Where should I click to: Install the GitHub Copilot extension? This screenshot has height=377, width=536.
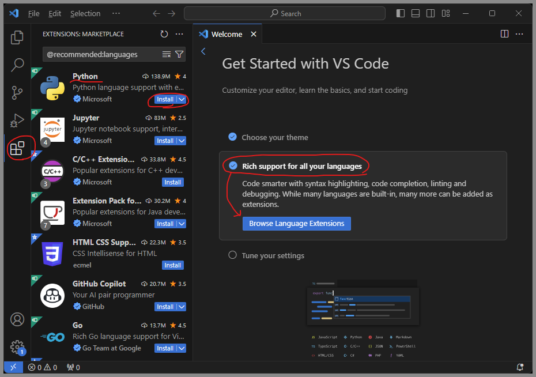165,307
